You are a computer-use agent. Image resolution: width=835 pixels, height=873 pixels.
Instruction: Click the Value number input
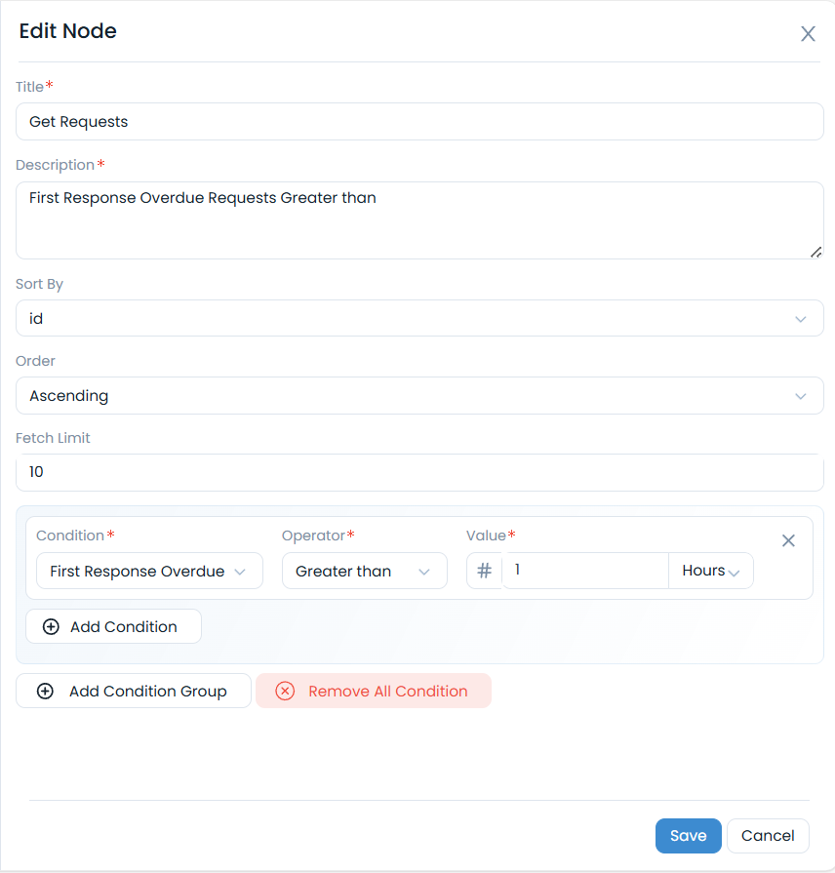(x=585, y=571)
